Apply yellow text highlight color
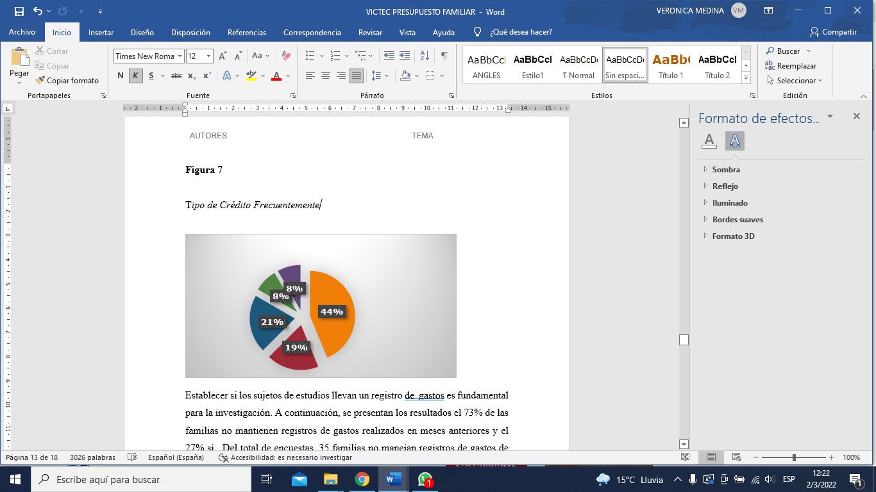 (x=251, y=76)
